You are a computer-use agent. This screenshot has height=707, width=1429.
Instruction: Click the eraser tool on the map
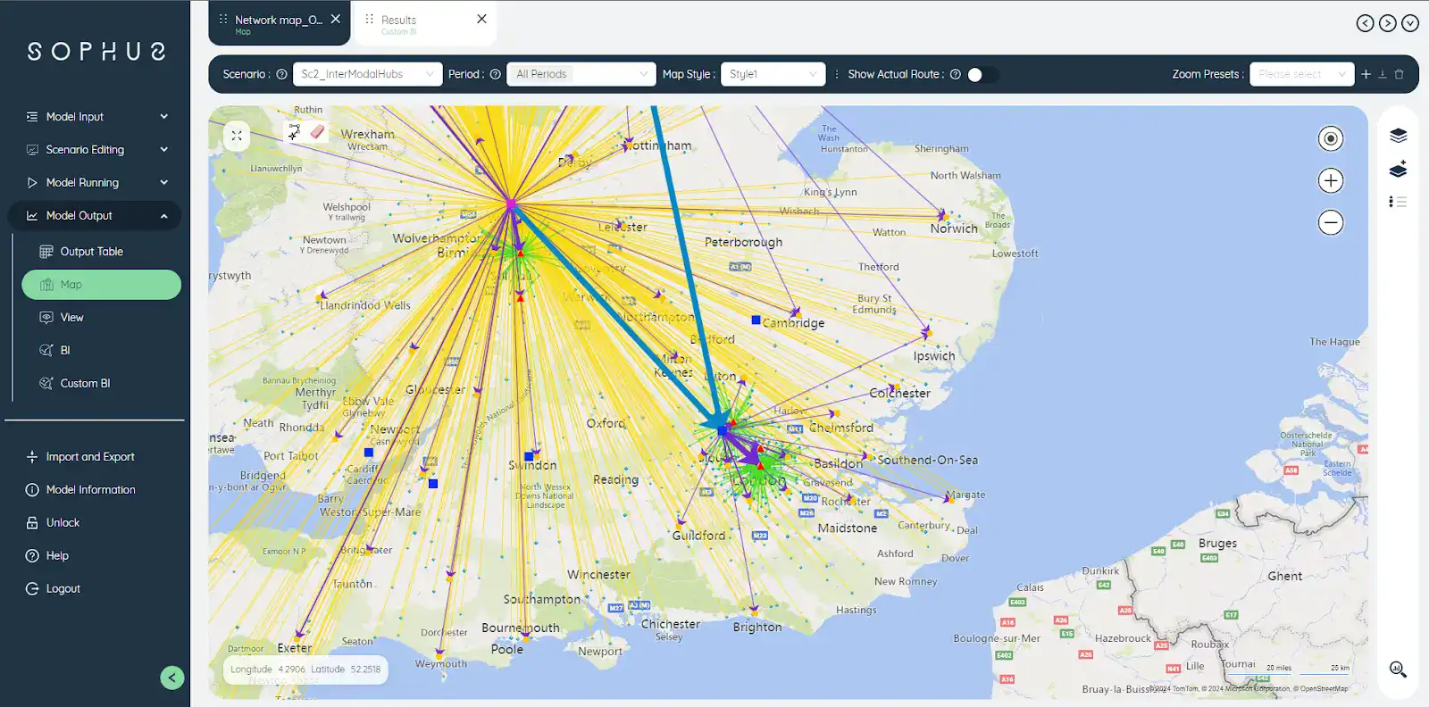tap(317, 132)
